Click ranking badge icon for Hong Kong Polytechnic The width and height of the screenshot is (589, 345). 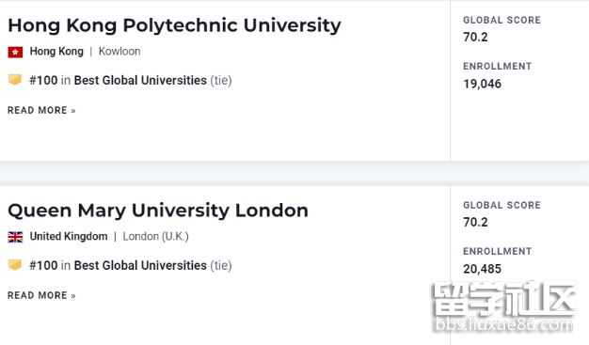pos(15,80)
